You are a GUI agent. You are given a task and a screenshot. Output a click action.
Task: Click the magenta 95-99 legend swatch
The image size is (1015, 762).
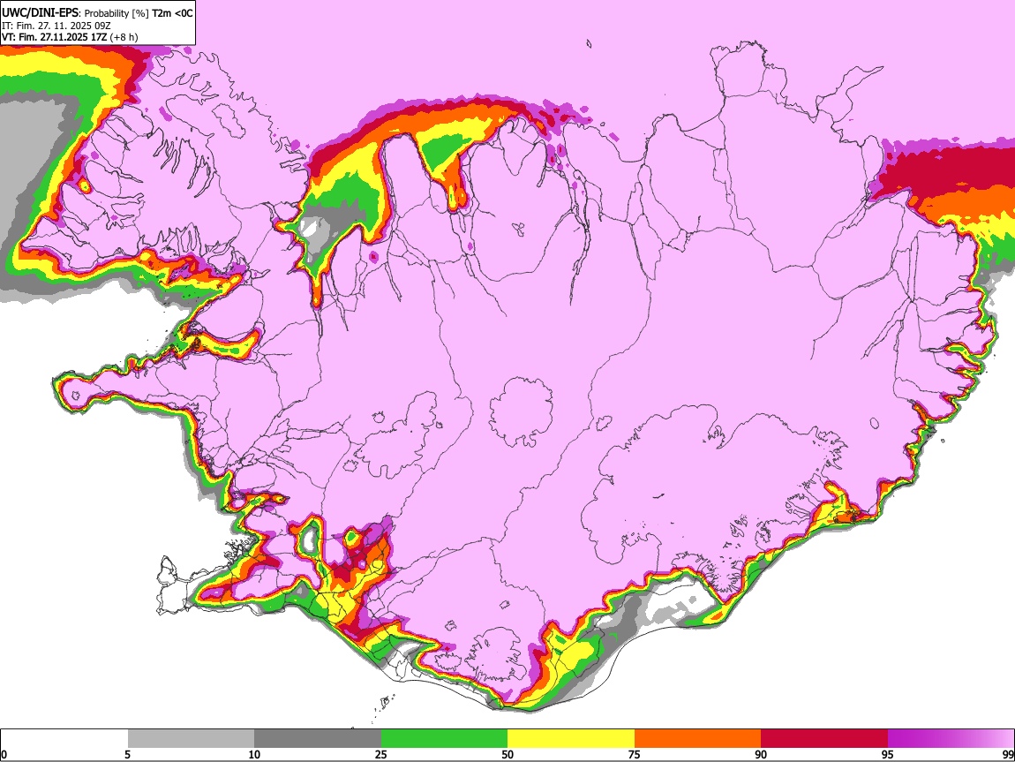click(951, 739)
